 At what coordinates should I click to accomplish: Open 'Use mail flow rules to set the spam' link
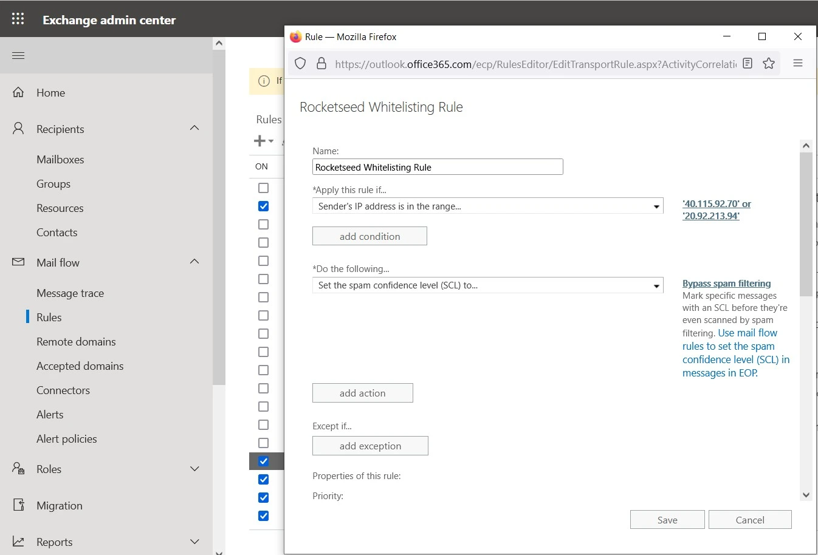point(736,353)
